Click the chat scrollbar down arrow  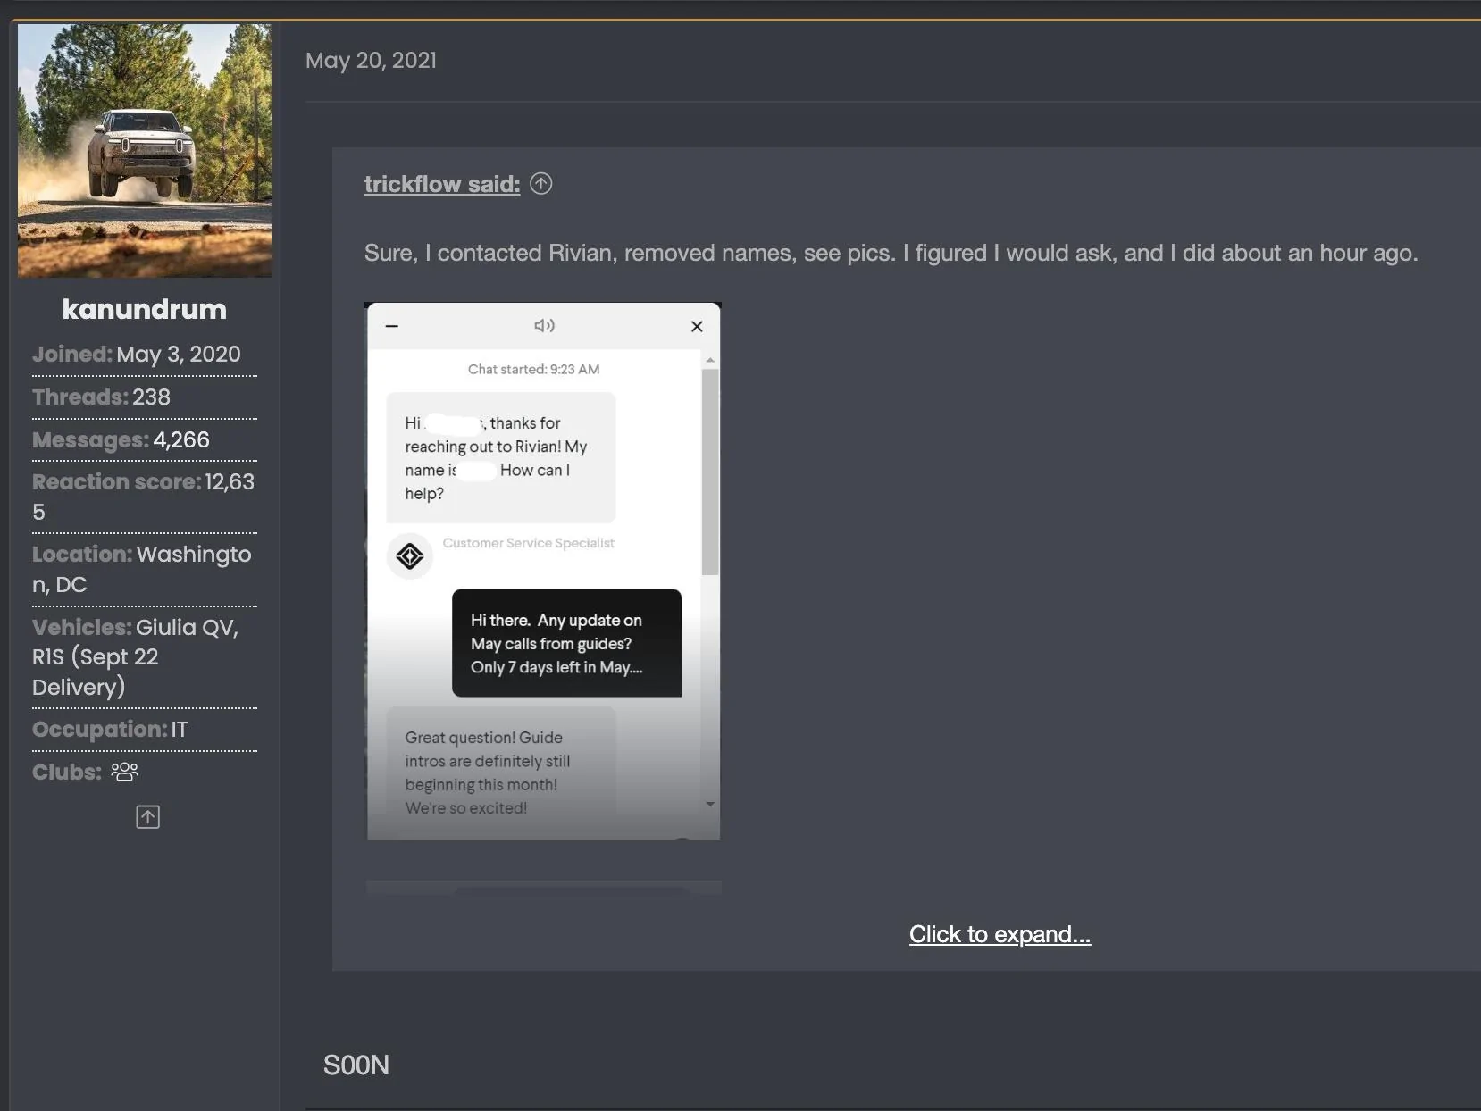(710, 805)
